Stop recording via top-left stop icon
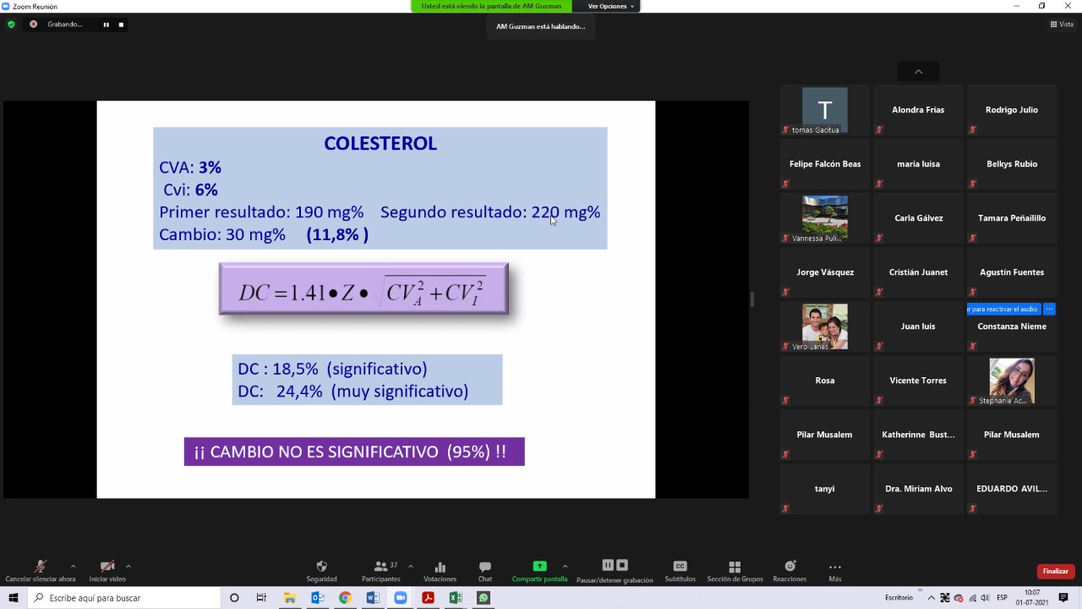The image size is (1082, 609). pos(121,25)
